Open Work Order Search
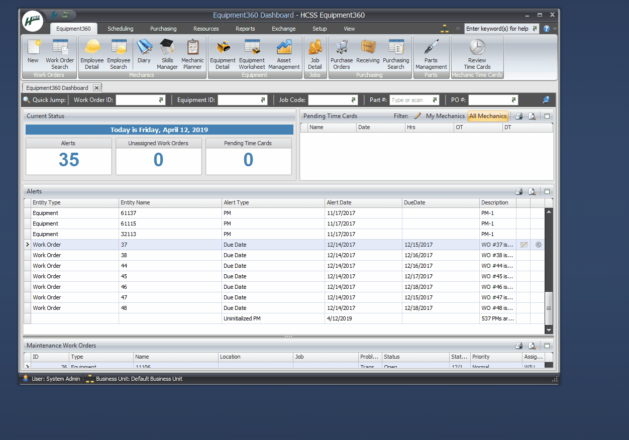The width and height of the screenshot is (629, 440). [60, 54]
